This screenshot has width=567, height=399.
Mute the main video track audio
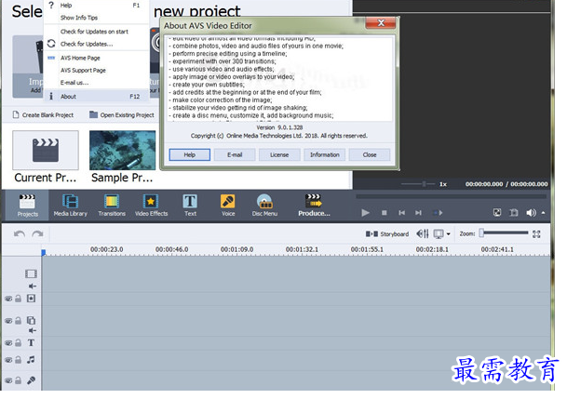click(x=33, y=286)
